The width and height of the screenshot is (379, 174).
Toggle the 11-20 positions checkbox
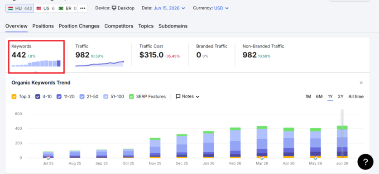pyautogui.click(x=59, y=97)
